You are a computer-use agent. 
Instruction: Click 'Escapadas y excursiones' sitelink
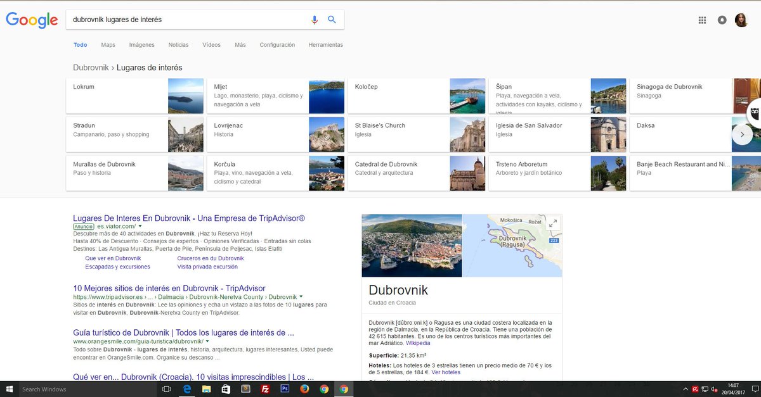[x=117, y=267]
